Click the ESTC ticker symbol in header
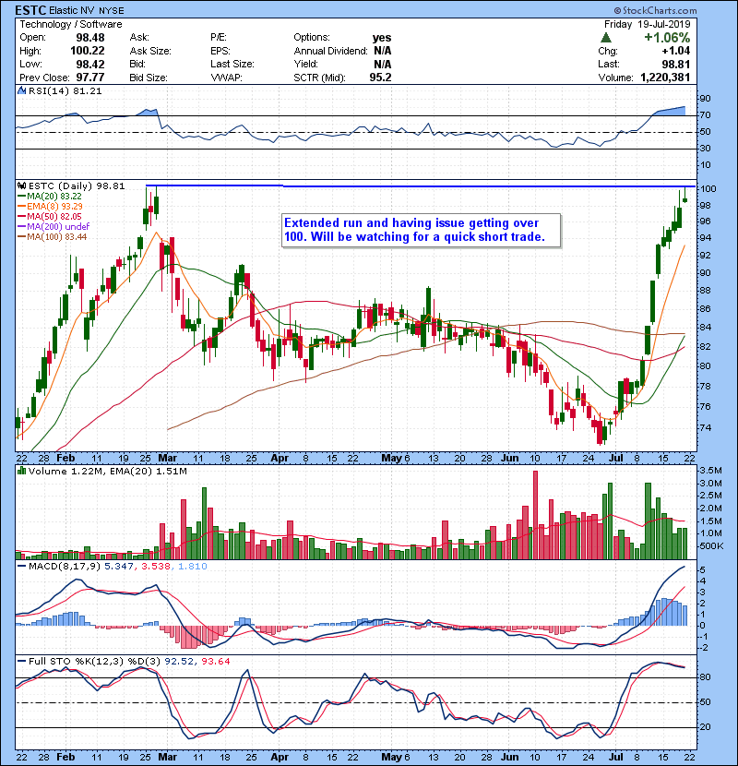This screenshot has width=738, height=766. pos(30,10)
